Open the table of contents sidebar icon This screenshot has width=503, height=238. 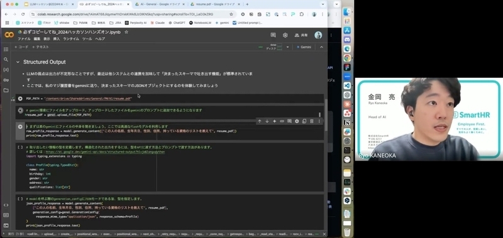(6, 50)
